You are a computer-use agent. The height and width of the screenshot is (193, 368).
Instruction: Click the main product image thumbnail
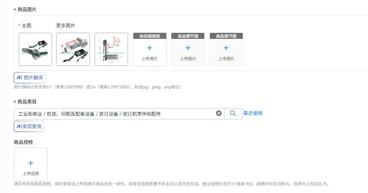click(x=35, y=49)
